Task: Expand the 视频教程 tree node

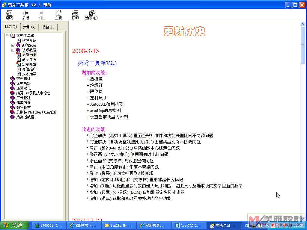Action: click(13, 50)
